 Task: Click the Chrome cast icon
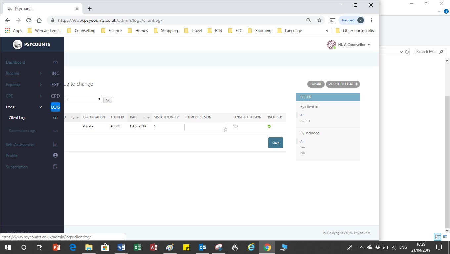(333, 20)
